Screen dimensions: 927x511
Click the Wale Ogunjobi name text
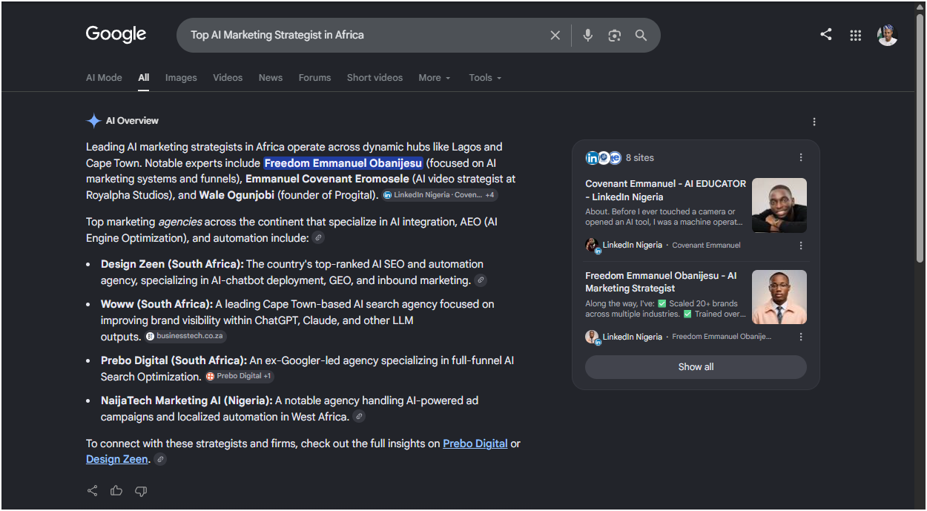237,195
